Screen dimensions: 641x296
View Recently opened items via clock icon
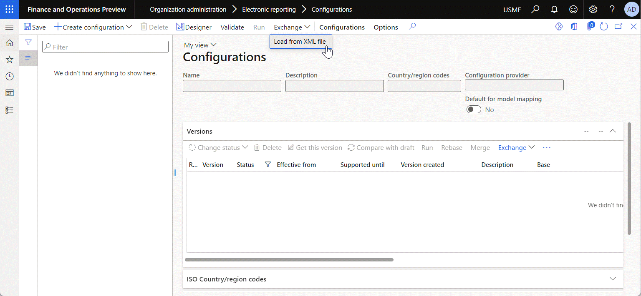point(9,76)
